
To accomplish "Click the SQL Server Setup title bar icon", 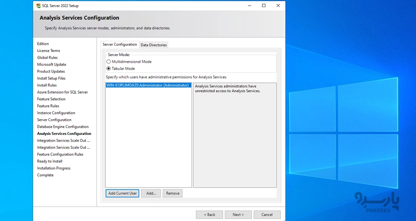I will click(x=38, y=6).
